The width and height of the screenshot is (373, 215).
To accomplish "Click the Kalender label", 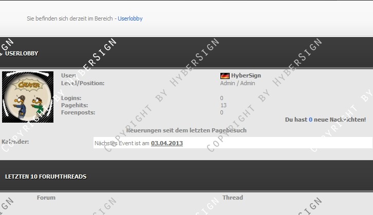I will 15,142.
